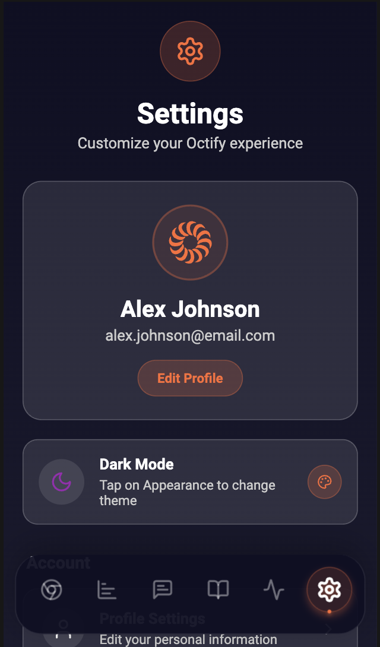
Task: Click the alex.johnson@email.com address
Action: click(190, 335)
